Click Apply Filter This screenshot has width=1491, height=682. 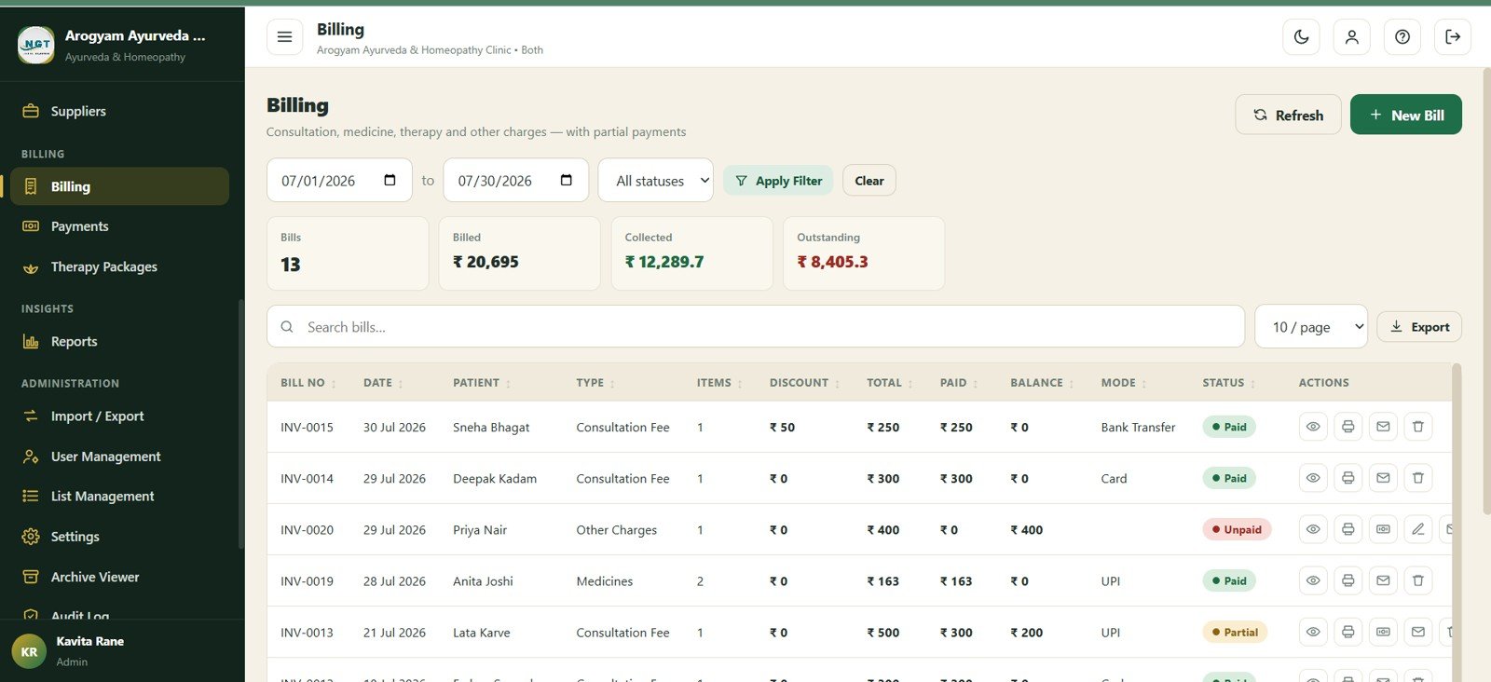pyautogui.click(x=778, y=181)
